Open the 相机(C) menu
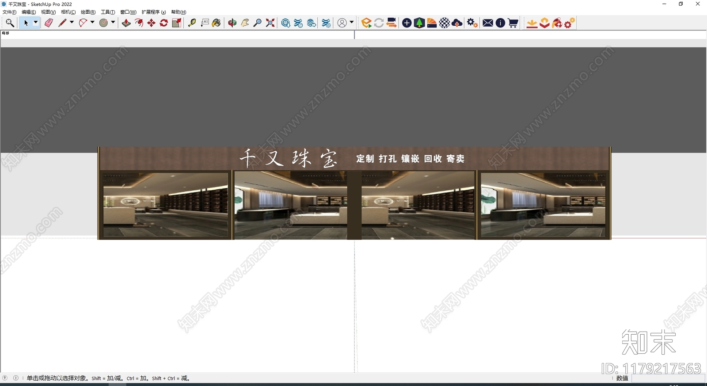Viewport: 707px width, 386px height. (68, 12)
